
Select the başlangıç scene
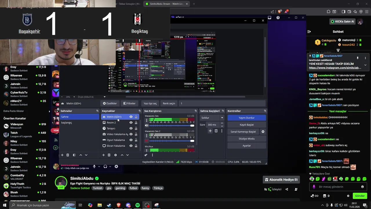79,122
